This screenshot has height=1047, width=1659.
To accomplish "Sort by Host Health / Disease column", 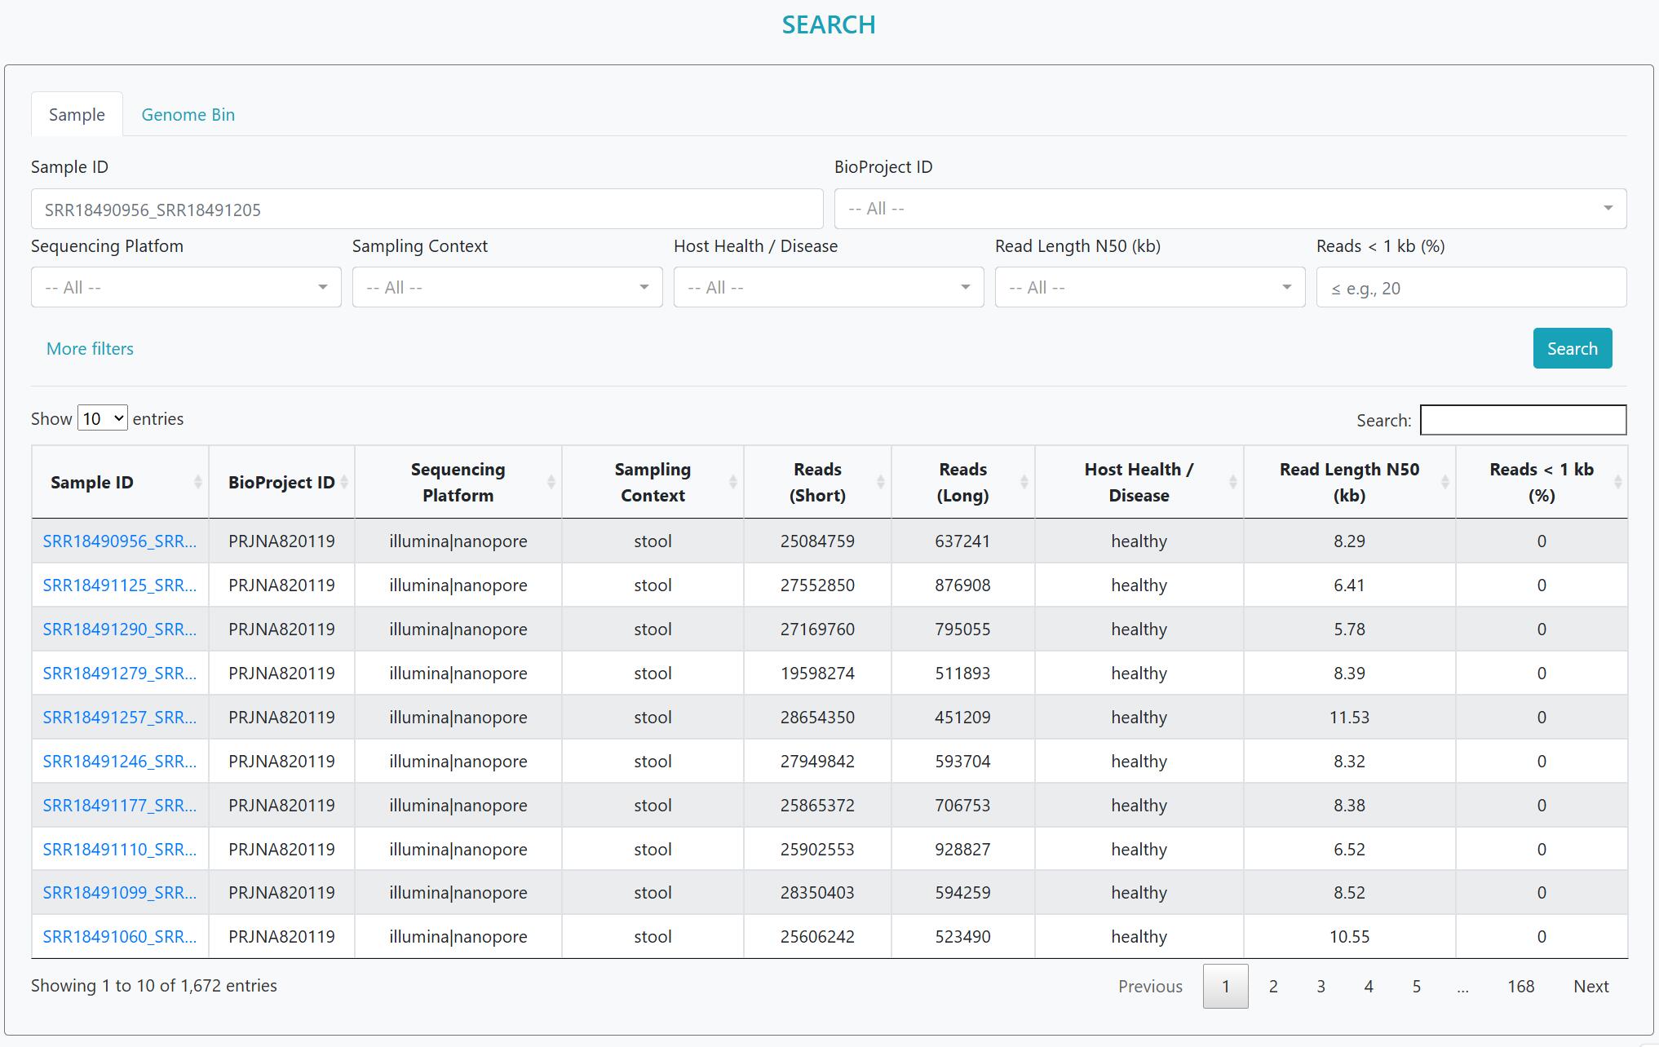I will (x=1139, y=482).
